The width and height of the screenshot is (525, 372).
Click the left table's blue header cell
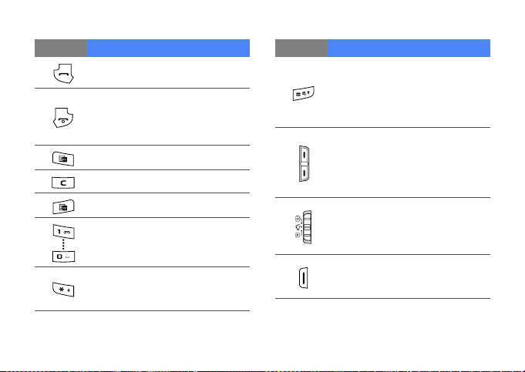point(169,48)
